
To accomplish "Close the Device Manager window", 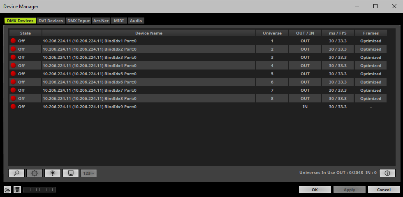I will (394, 6).
